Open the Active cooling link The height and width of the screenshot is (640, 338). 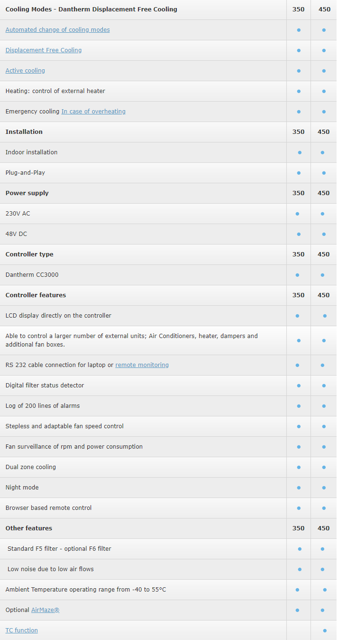[25, 71]
